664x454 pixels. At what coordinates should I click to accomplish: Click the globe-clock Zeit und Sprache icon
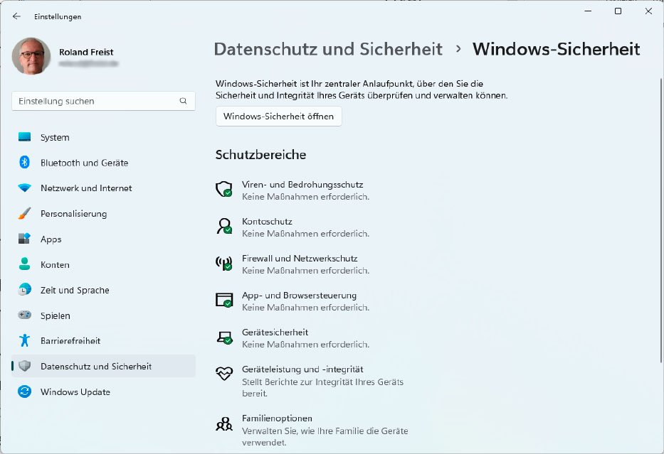click(25, 290)
